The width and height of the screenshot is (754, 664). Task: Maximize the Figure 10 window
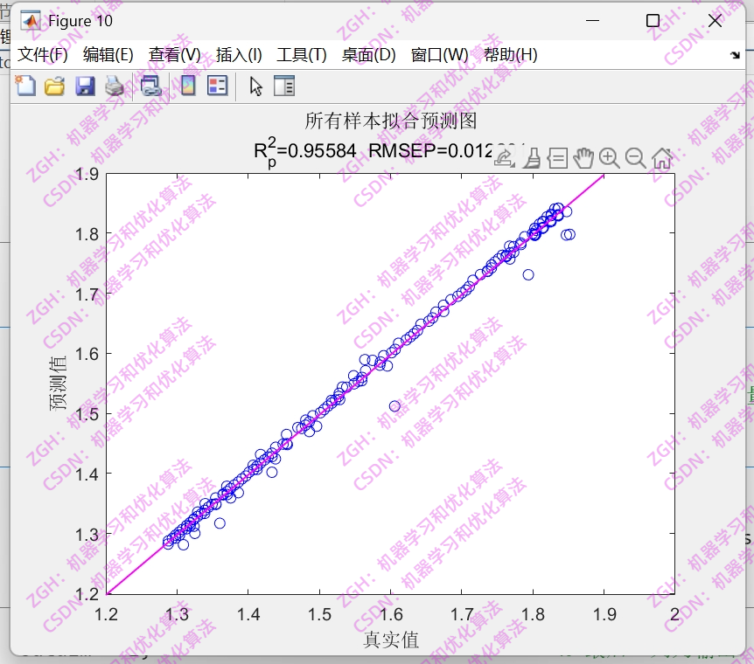point(653,21)
